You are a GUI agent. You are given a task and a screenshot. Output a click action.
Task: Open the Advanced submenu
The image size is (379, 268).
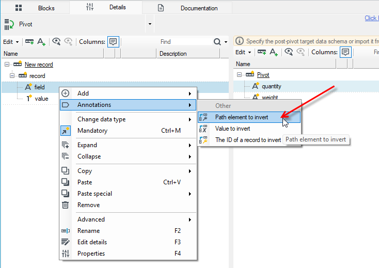[x=128, y=219]
